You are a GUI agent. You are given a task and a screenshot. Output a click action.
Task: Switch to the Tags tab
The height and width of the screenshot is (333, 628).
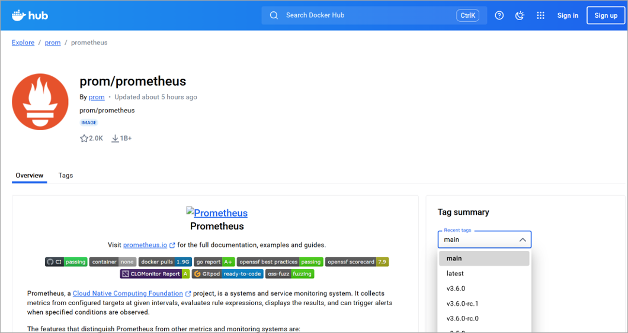(x=66, y=176)
